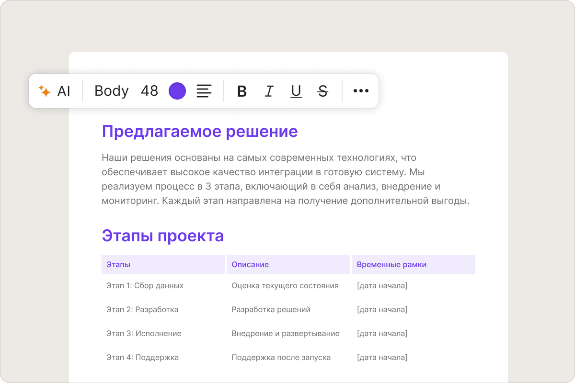The height and width of the screenshot is (383, 575).
Task: Click the [дата начала] placeholder for Этап 1
Action: click(x=382, y=285)
